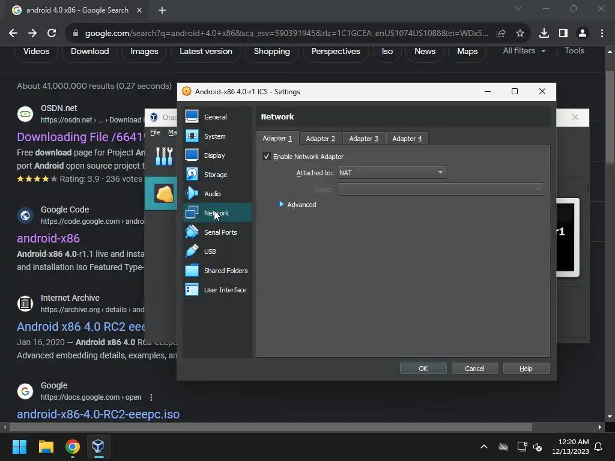
Task: Filter results by Maps chip
Action: click(467, 52)
